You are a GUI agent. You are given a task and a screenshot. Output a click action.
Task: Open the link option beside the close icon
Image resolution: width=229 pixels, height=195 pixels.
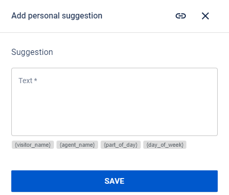181,16
